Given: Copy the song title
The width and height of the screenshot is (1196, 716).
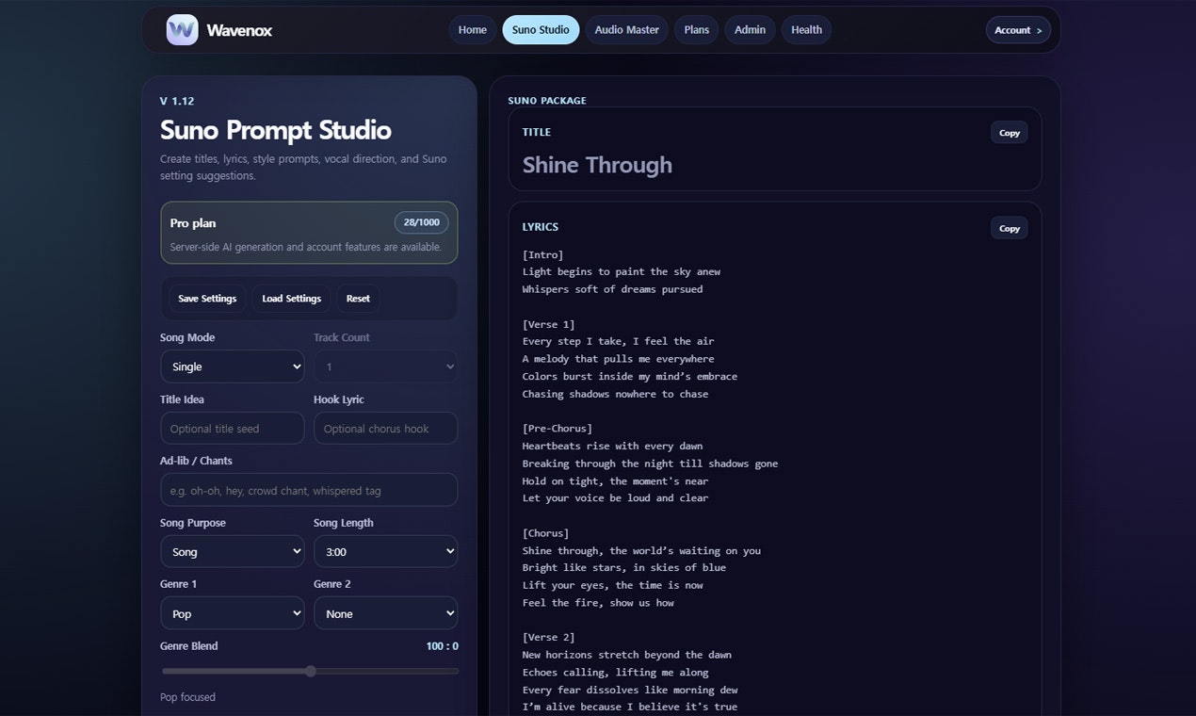Looking at the screenshot, I should tap(1010, 133).
